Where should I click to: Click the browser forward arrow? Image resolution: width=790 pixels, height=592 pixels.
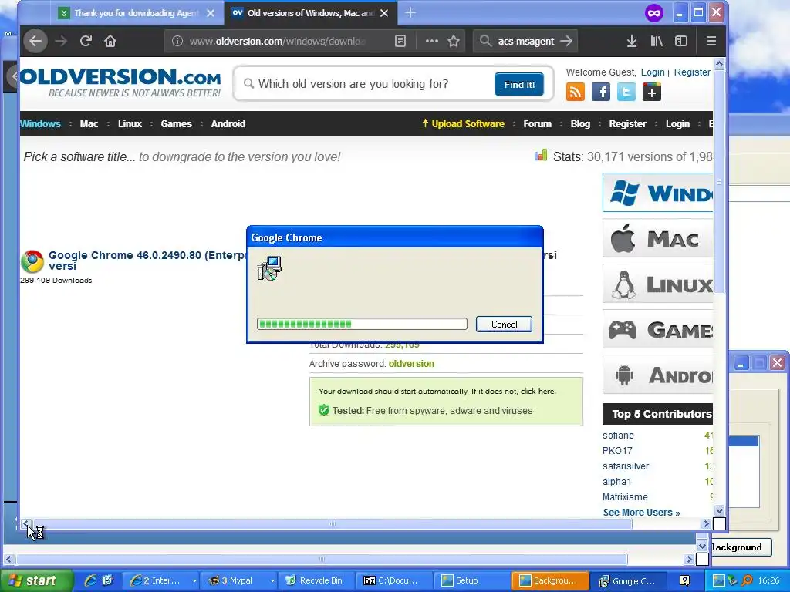[x=61, y=41]
